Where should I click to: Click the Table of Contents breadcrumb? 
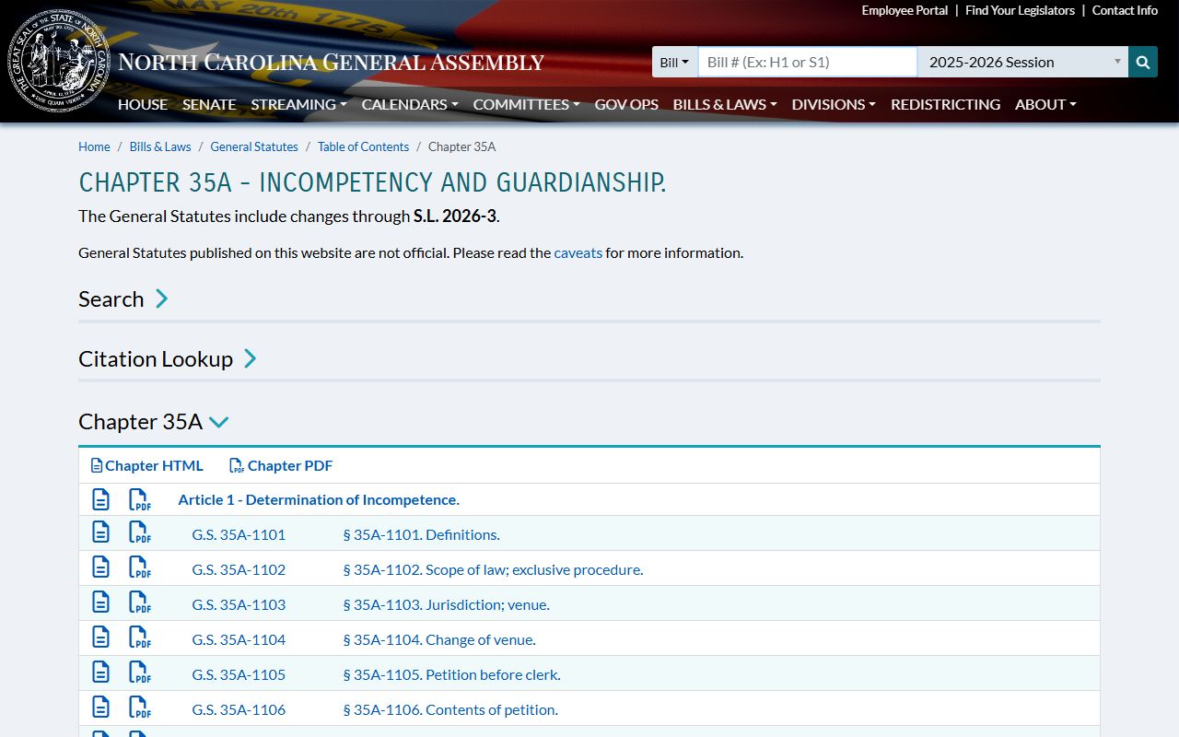[363, 146]
